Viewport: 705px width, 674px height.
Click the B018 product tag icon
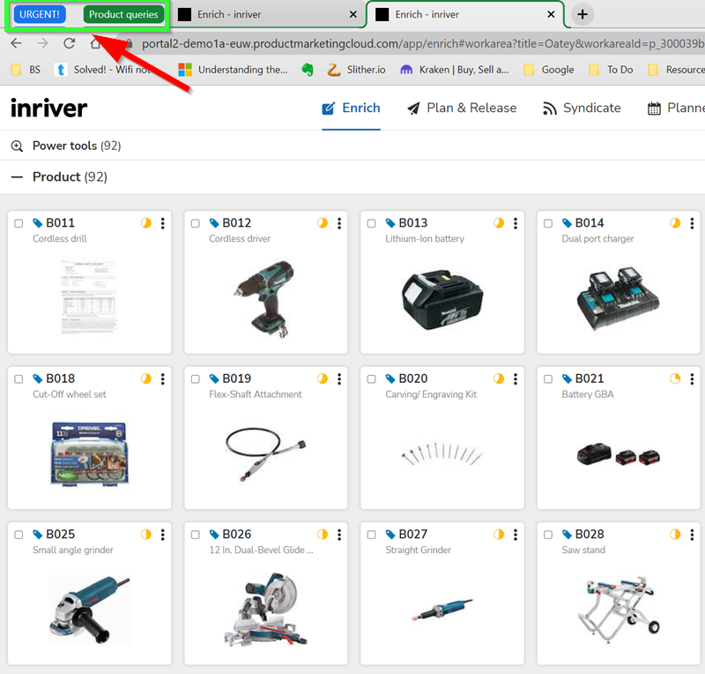coord(38,378)
